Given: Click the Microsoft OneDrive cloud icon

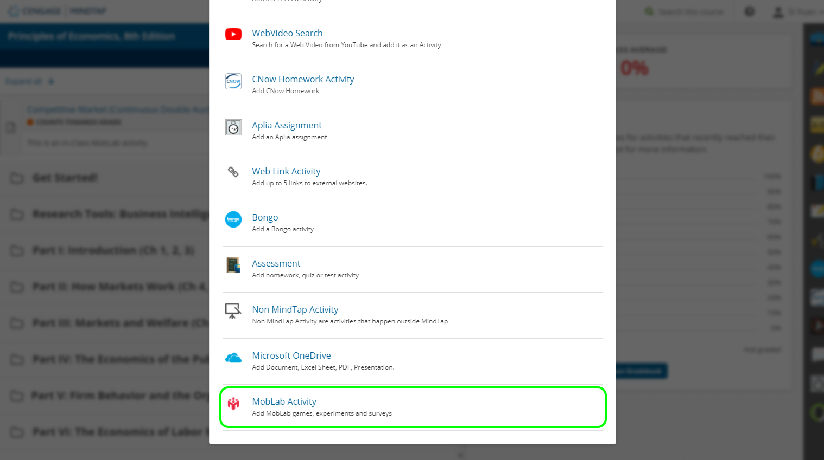Looking at the screenshot, I should [233, 358].
